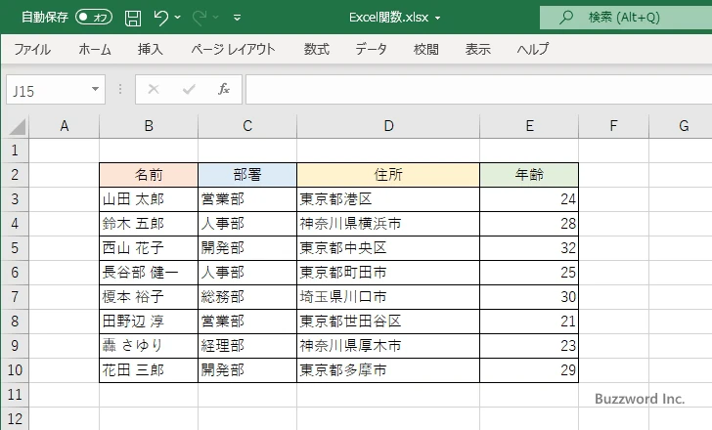712x430 pixels.
Task: Select the cell with 花田 三郎
Action: click(x=149, y=370)
